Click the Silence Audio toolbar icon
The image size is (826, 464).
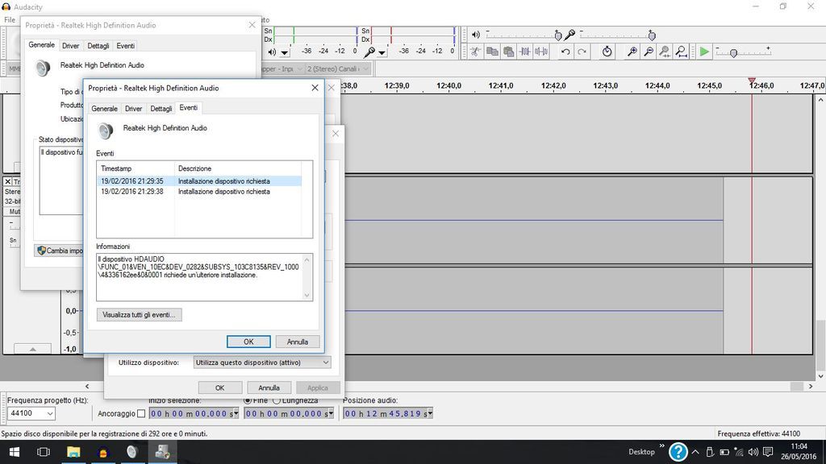540,52
